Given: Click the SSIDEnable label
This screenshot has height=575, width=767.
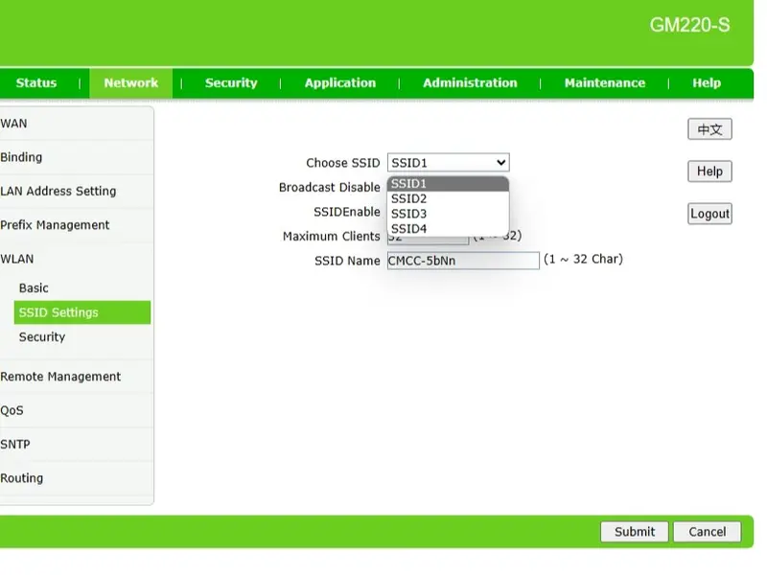Looking at the screenshot, I should (x=347, y=212).
